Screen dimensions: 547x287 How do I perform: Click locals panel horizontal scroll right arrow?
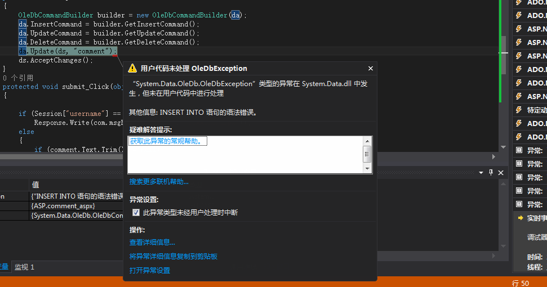click(x=493, y=255)
